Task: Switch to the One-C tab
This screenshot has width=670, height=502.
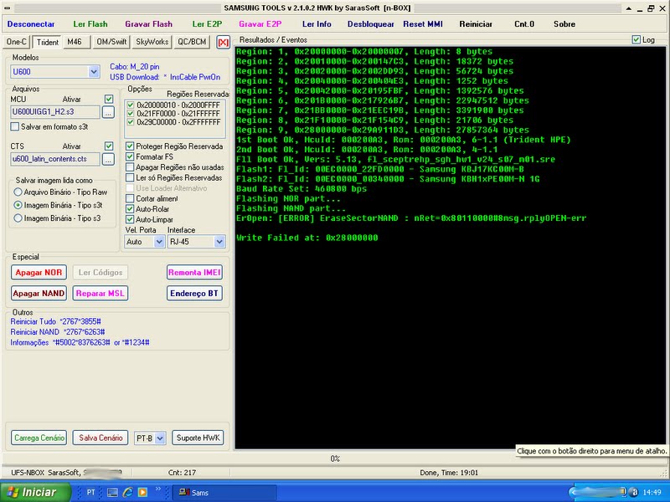Action: pyautogui.click(x=16, y=42)
